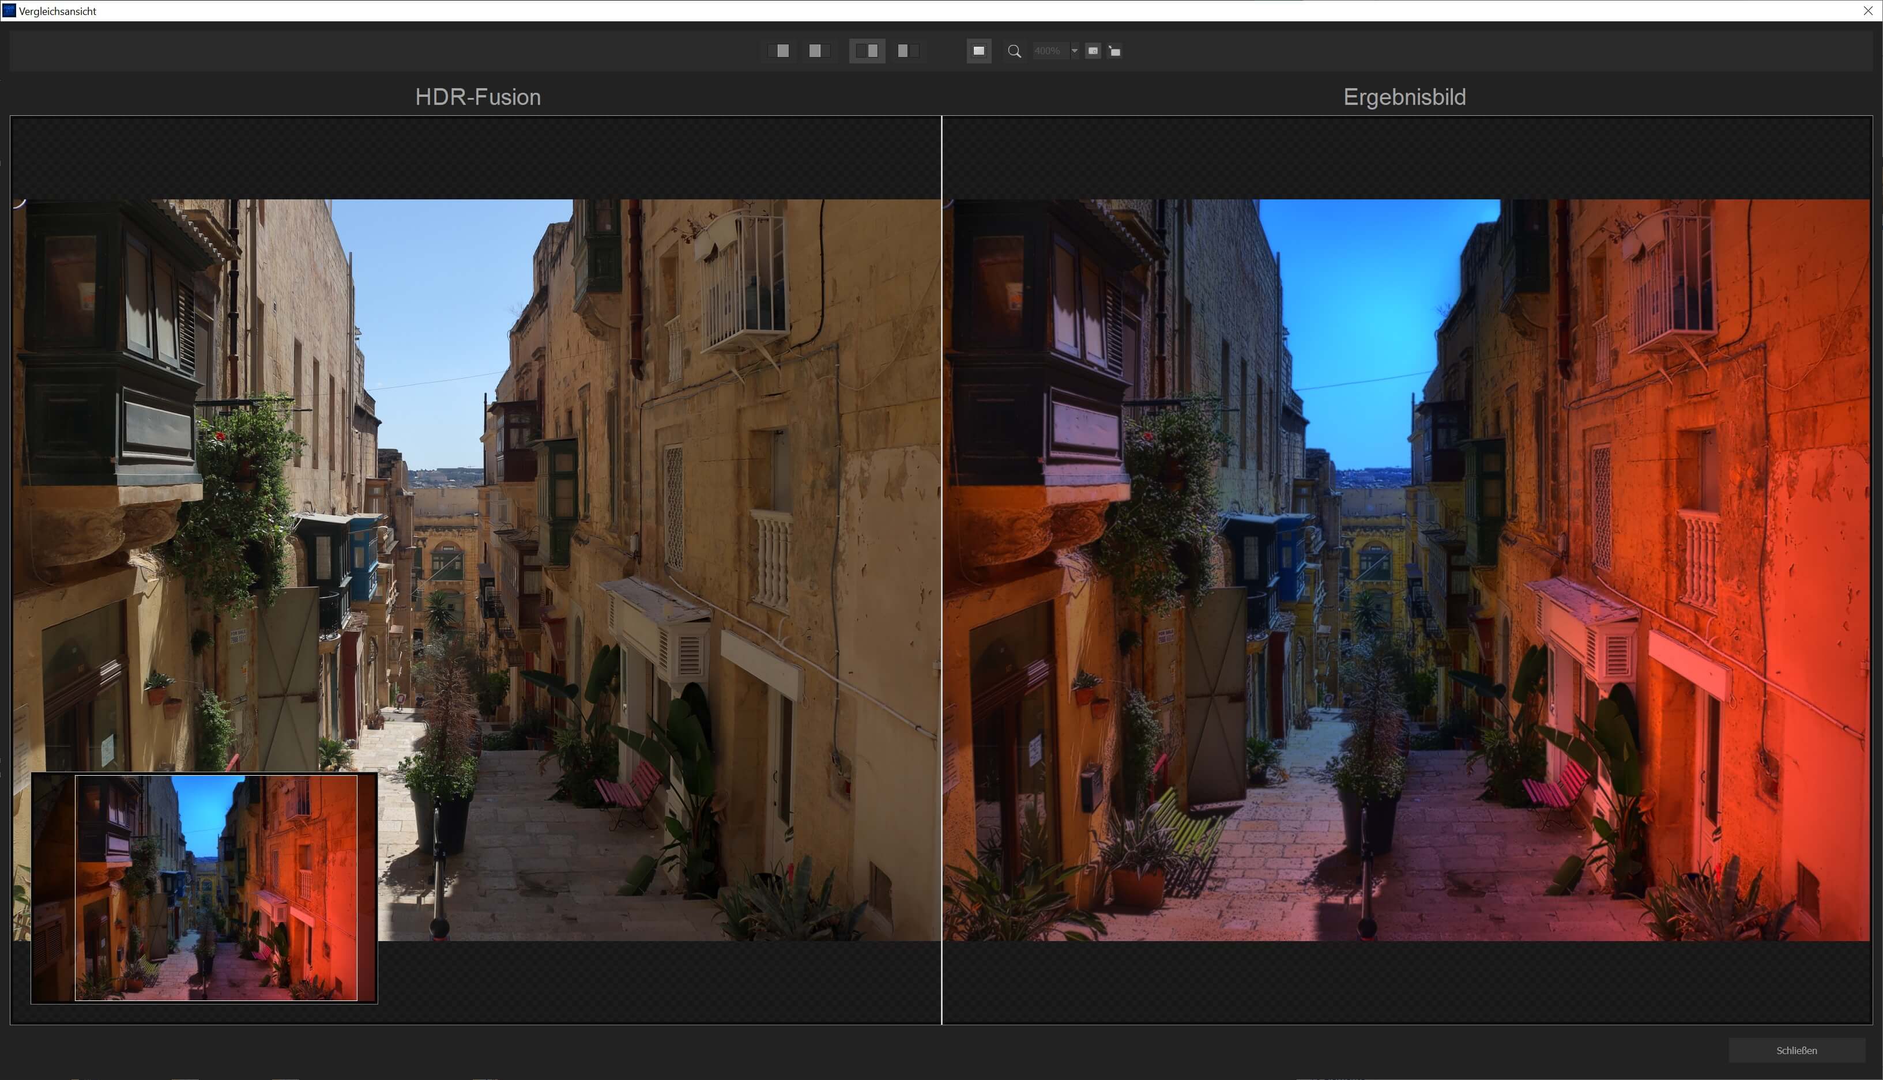The height and width of the screenshot is (1080, 1883).
Task: Expand the zoom percentage dropdown arrow
Action: pos(1074,51)
